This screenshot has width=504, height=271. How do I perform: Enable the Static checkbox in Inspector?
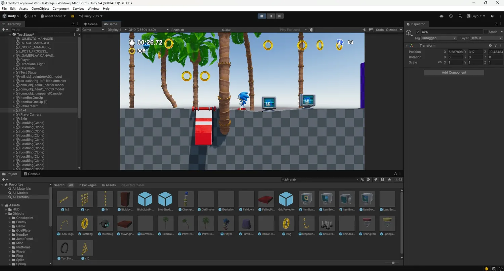point(486,32)
